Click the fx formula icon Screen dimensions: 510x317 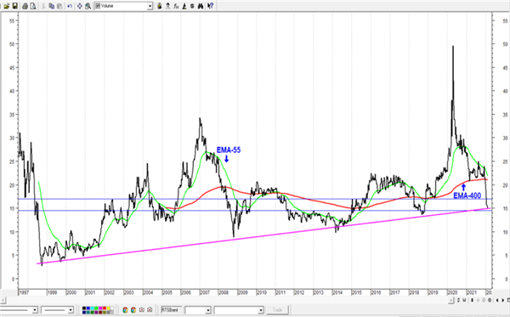tap(176, 6)
